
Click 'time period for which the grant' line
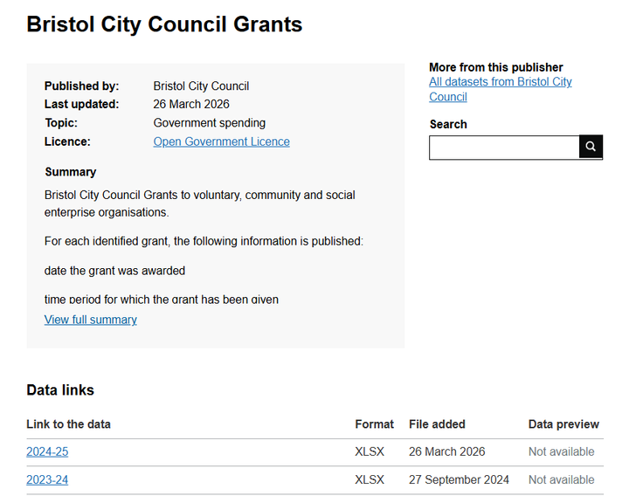pos(162,300)
